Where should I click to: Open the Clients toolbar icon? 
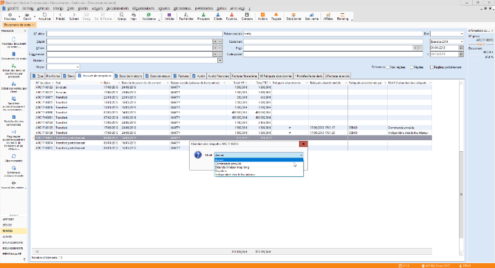pos(218,17)
